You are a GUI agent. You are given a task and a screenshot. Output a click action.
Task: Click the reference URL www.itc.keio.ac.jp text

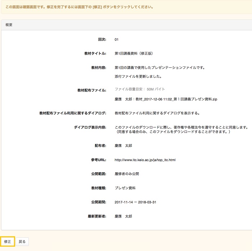point(145,160)
